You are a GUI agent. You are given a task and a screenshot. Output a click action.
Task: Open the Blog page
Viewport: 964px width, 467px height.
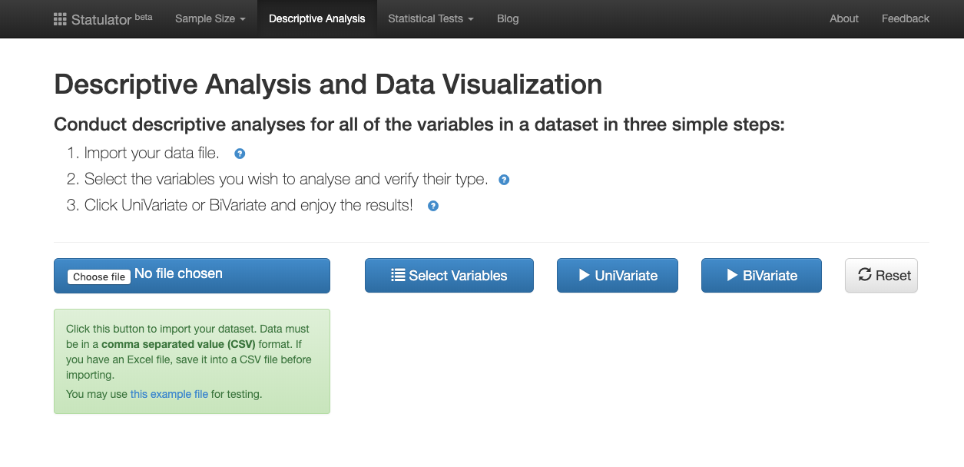(x=508, y=18)
